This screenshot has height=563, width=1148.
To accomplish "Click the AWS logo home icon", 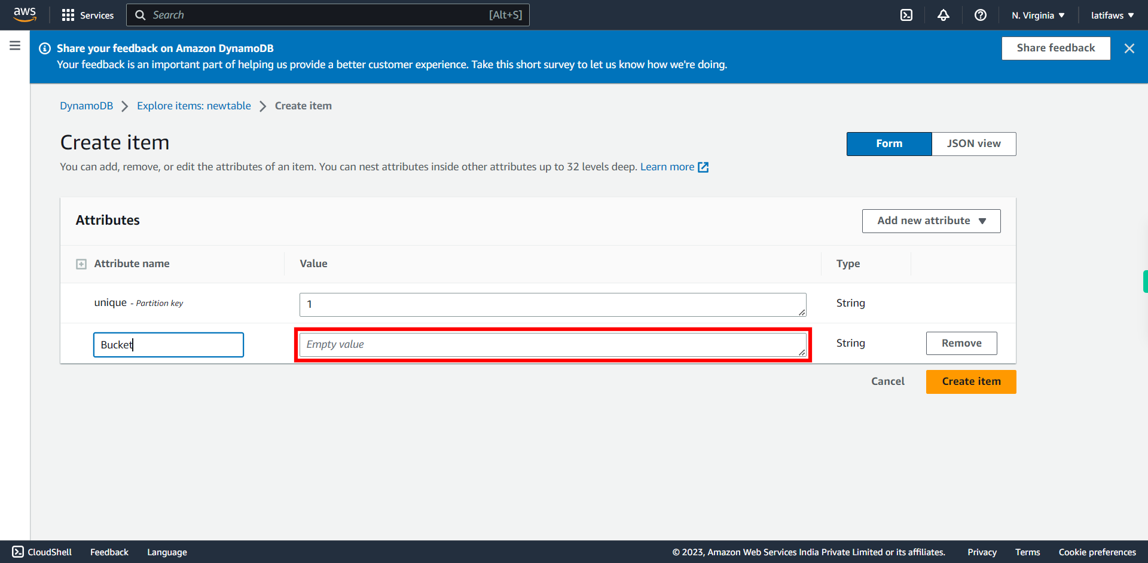I will pos(25,14).
